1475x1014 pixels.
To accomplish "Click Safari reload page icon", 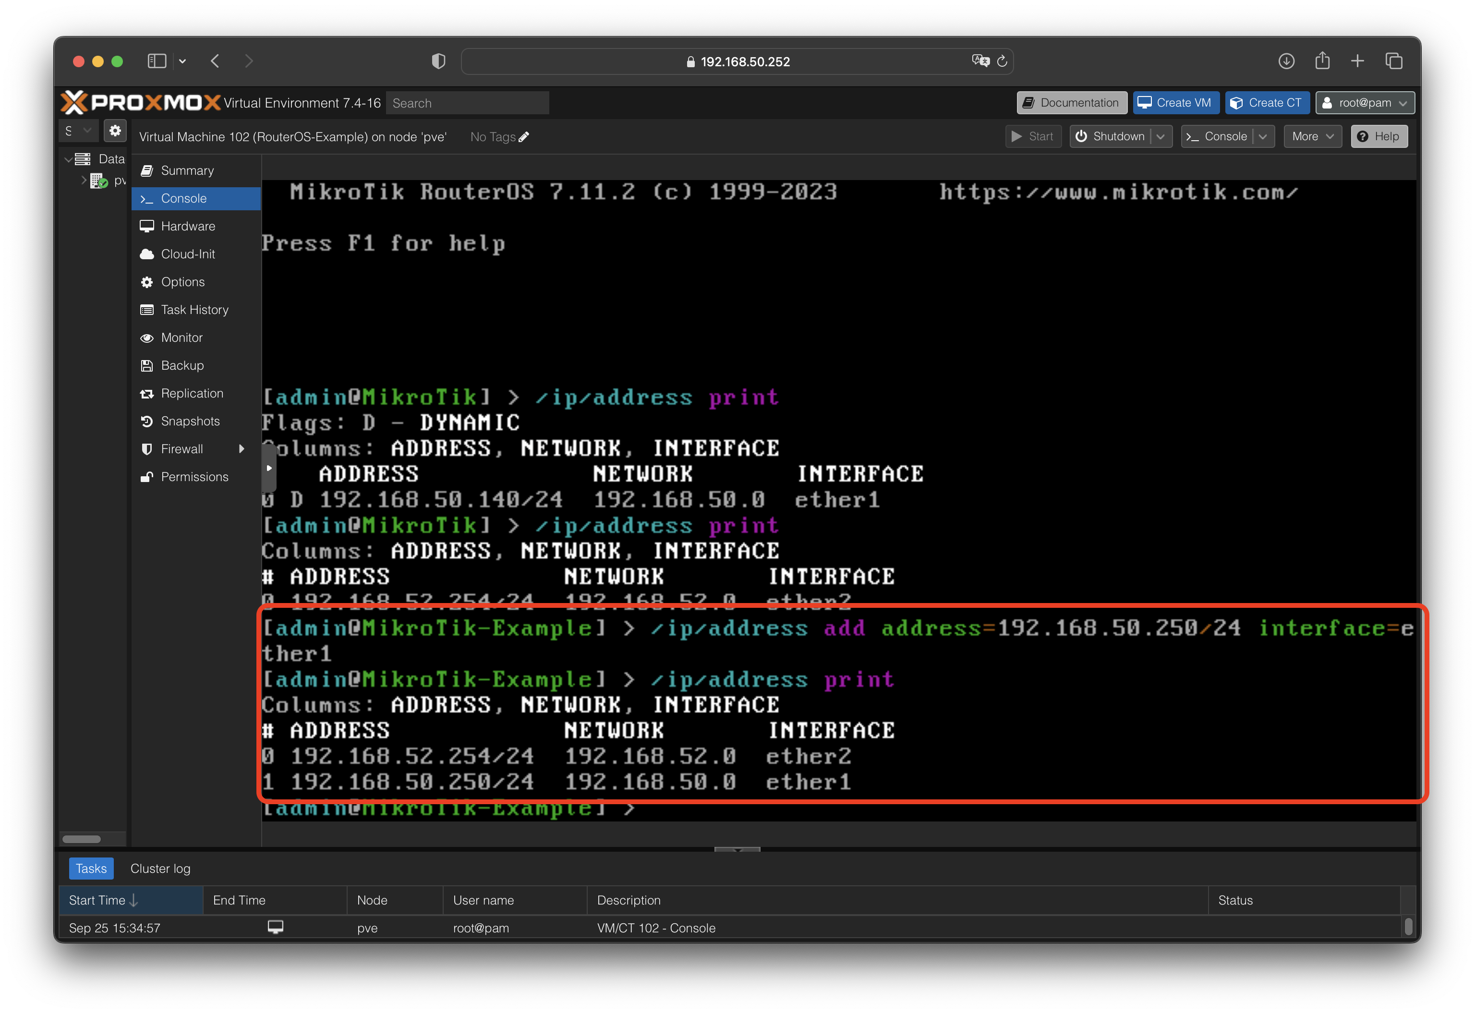I will (1002, 61).
